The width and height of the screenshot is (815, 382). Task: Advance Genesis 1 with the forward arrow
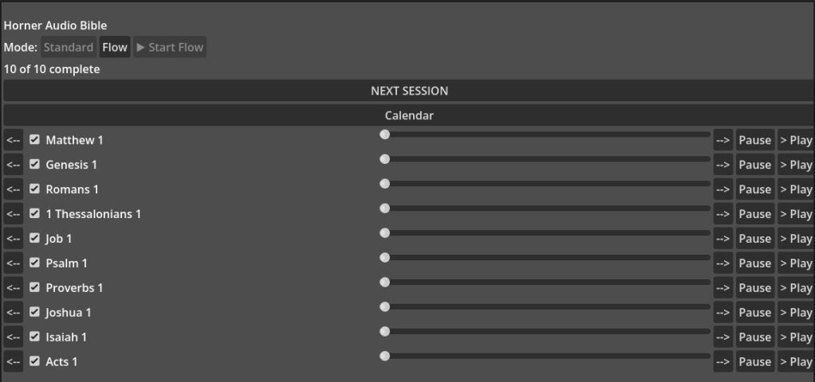point(723,165)
